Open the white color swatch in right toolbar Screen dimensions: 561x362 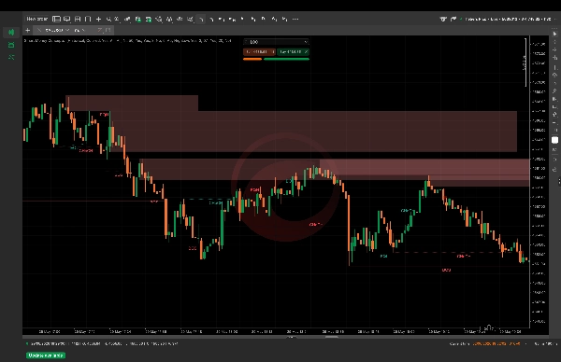554,140
